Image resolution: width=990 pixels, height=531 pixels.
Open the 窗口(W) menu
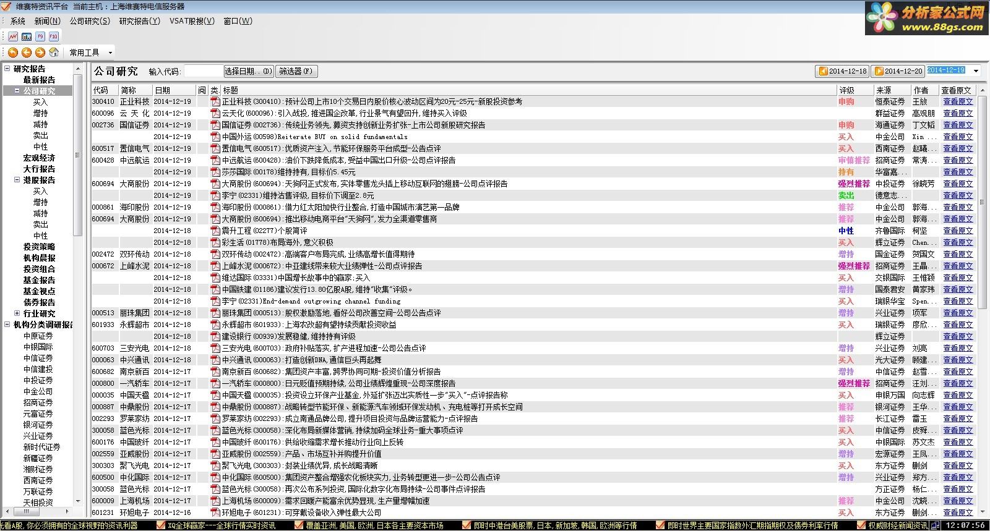(238, 21)
